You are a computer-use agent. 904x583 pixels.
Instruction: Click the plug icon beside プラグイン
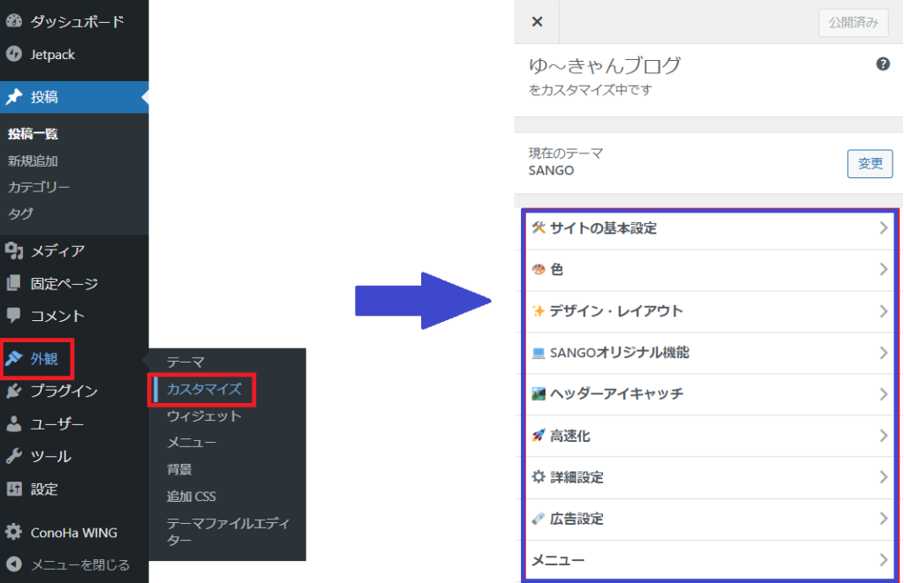pyautogui.click(x=14, y=391)
